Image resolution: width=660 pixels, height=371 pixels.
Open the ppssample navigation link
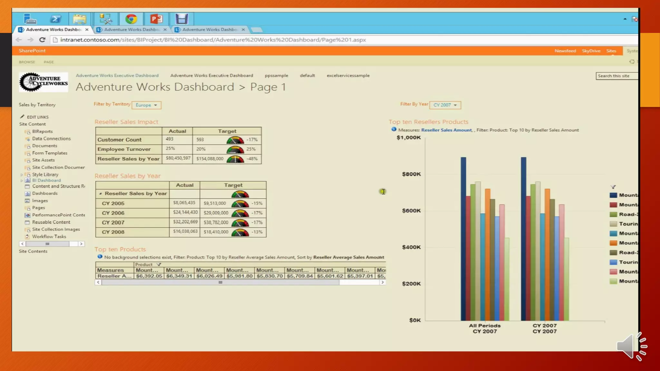point(276,75)
